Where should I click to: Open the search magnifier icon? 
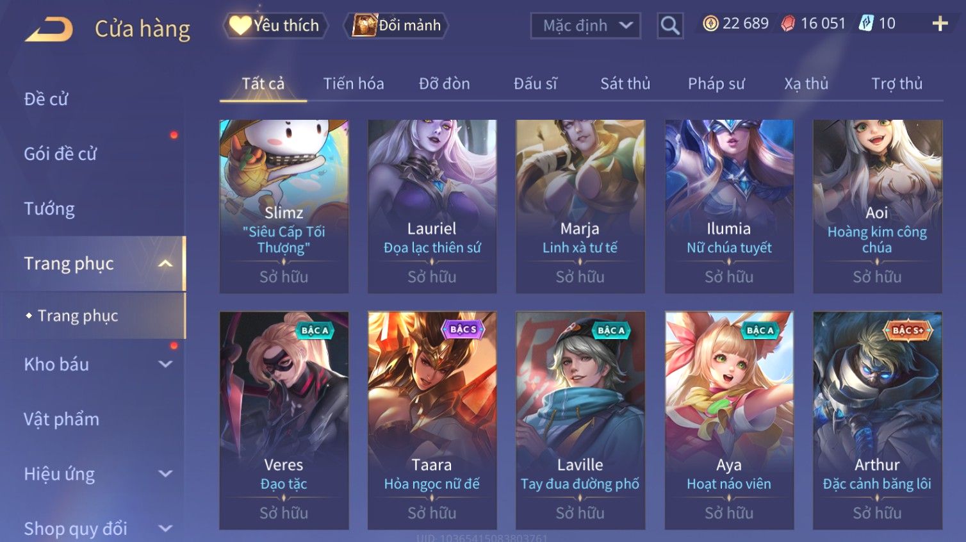[670, 26]
